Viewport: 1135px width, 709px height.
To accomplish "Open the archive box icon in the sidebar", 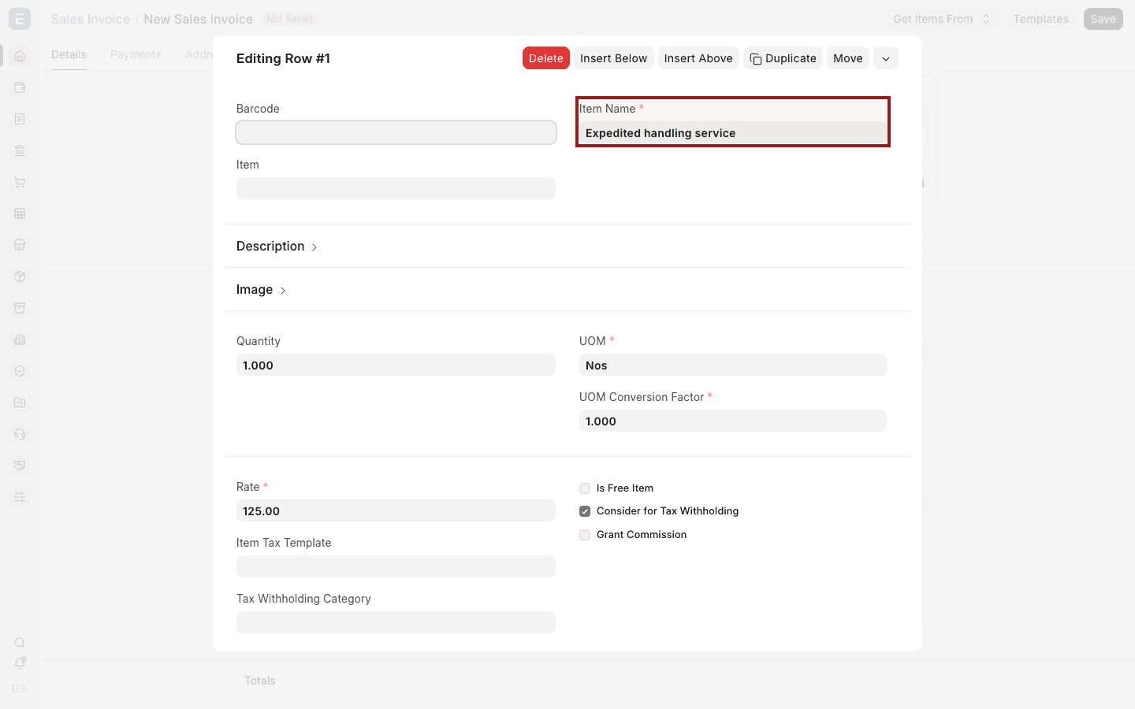I will pos(20,308).
